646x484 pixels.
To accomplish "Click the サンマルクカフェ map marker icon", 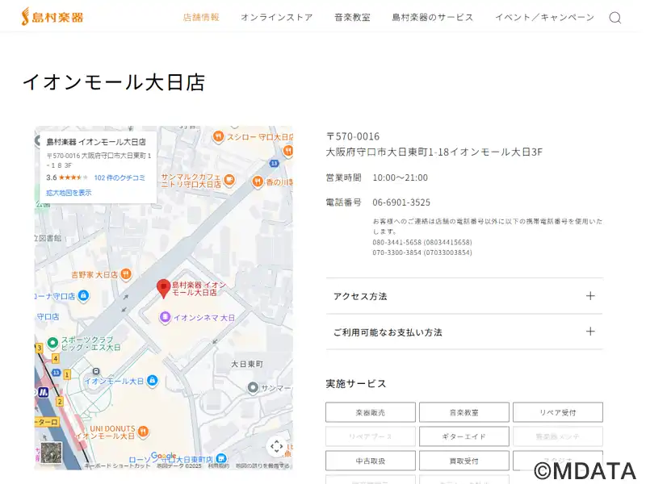I will (229, 180).
